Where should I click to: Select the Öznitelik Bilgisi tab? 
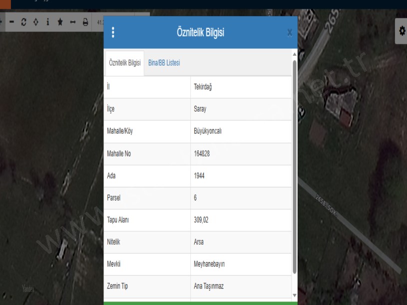(124, 63)
